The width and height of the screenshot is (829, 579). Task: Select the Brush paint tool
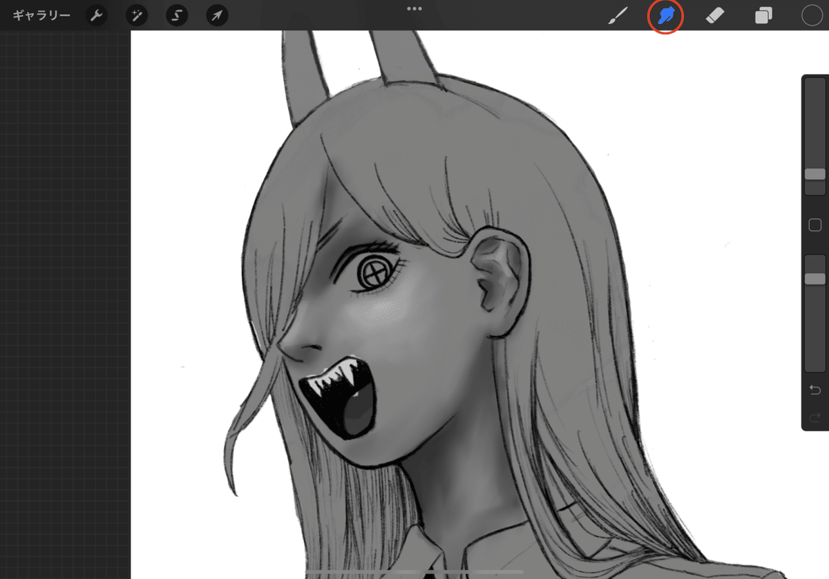[x=618, y=15]
